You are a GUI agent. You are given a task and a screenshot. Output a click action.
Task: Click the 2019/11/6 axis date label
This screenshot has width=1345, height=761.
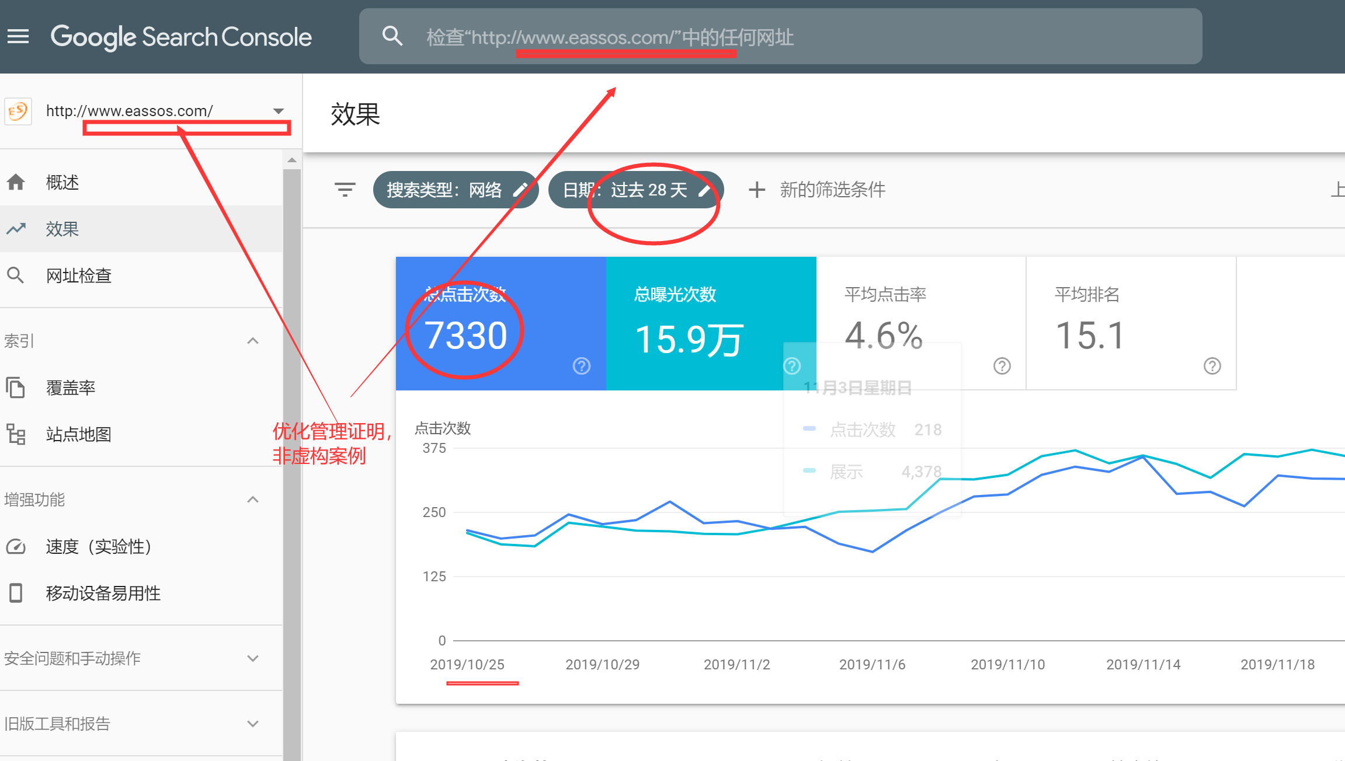coord(872,665)
